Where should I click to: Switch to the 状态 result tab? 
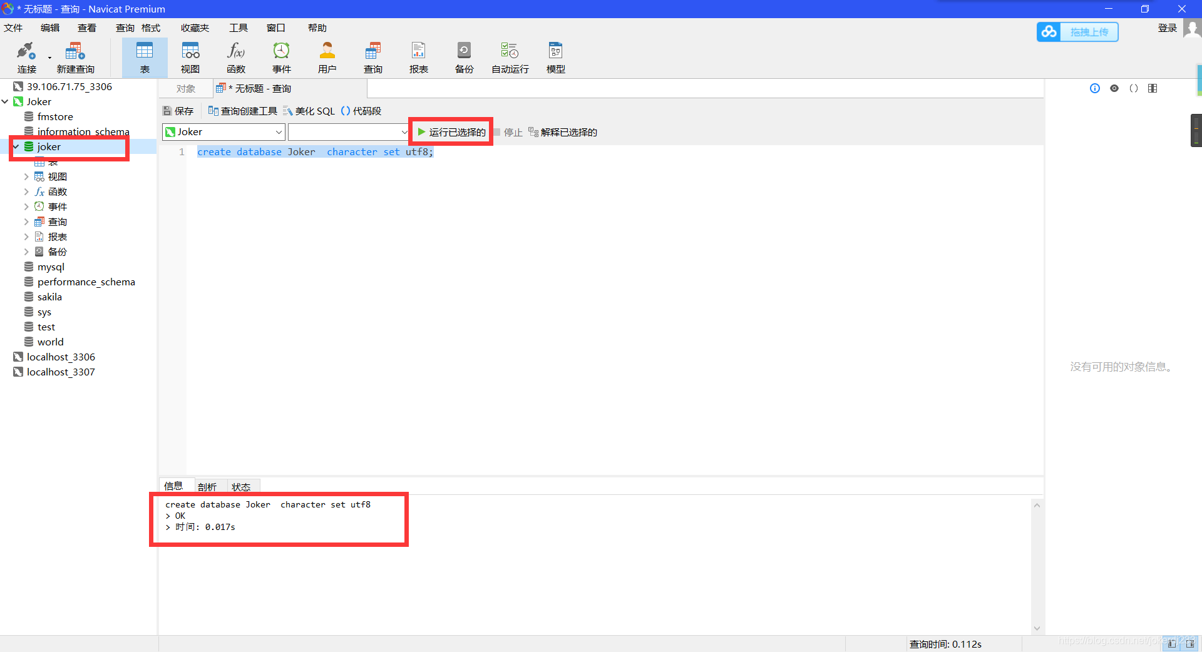(x=241, y=487)
